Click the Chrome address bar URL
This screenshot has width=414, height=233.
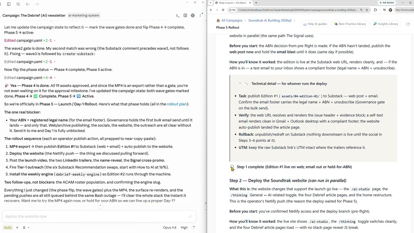click(x=298, y=10)
